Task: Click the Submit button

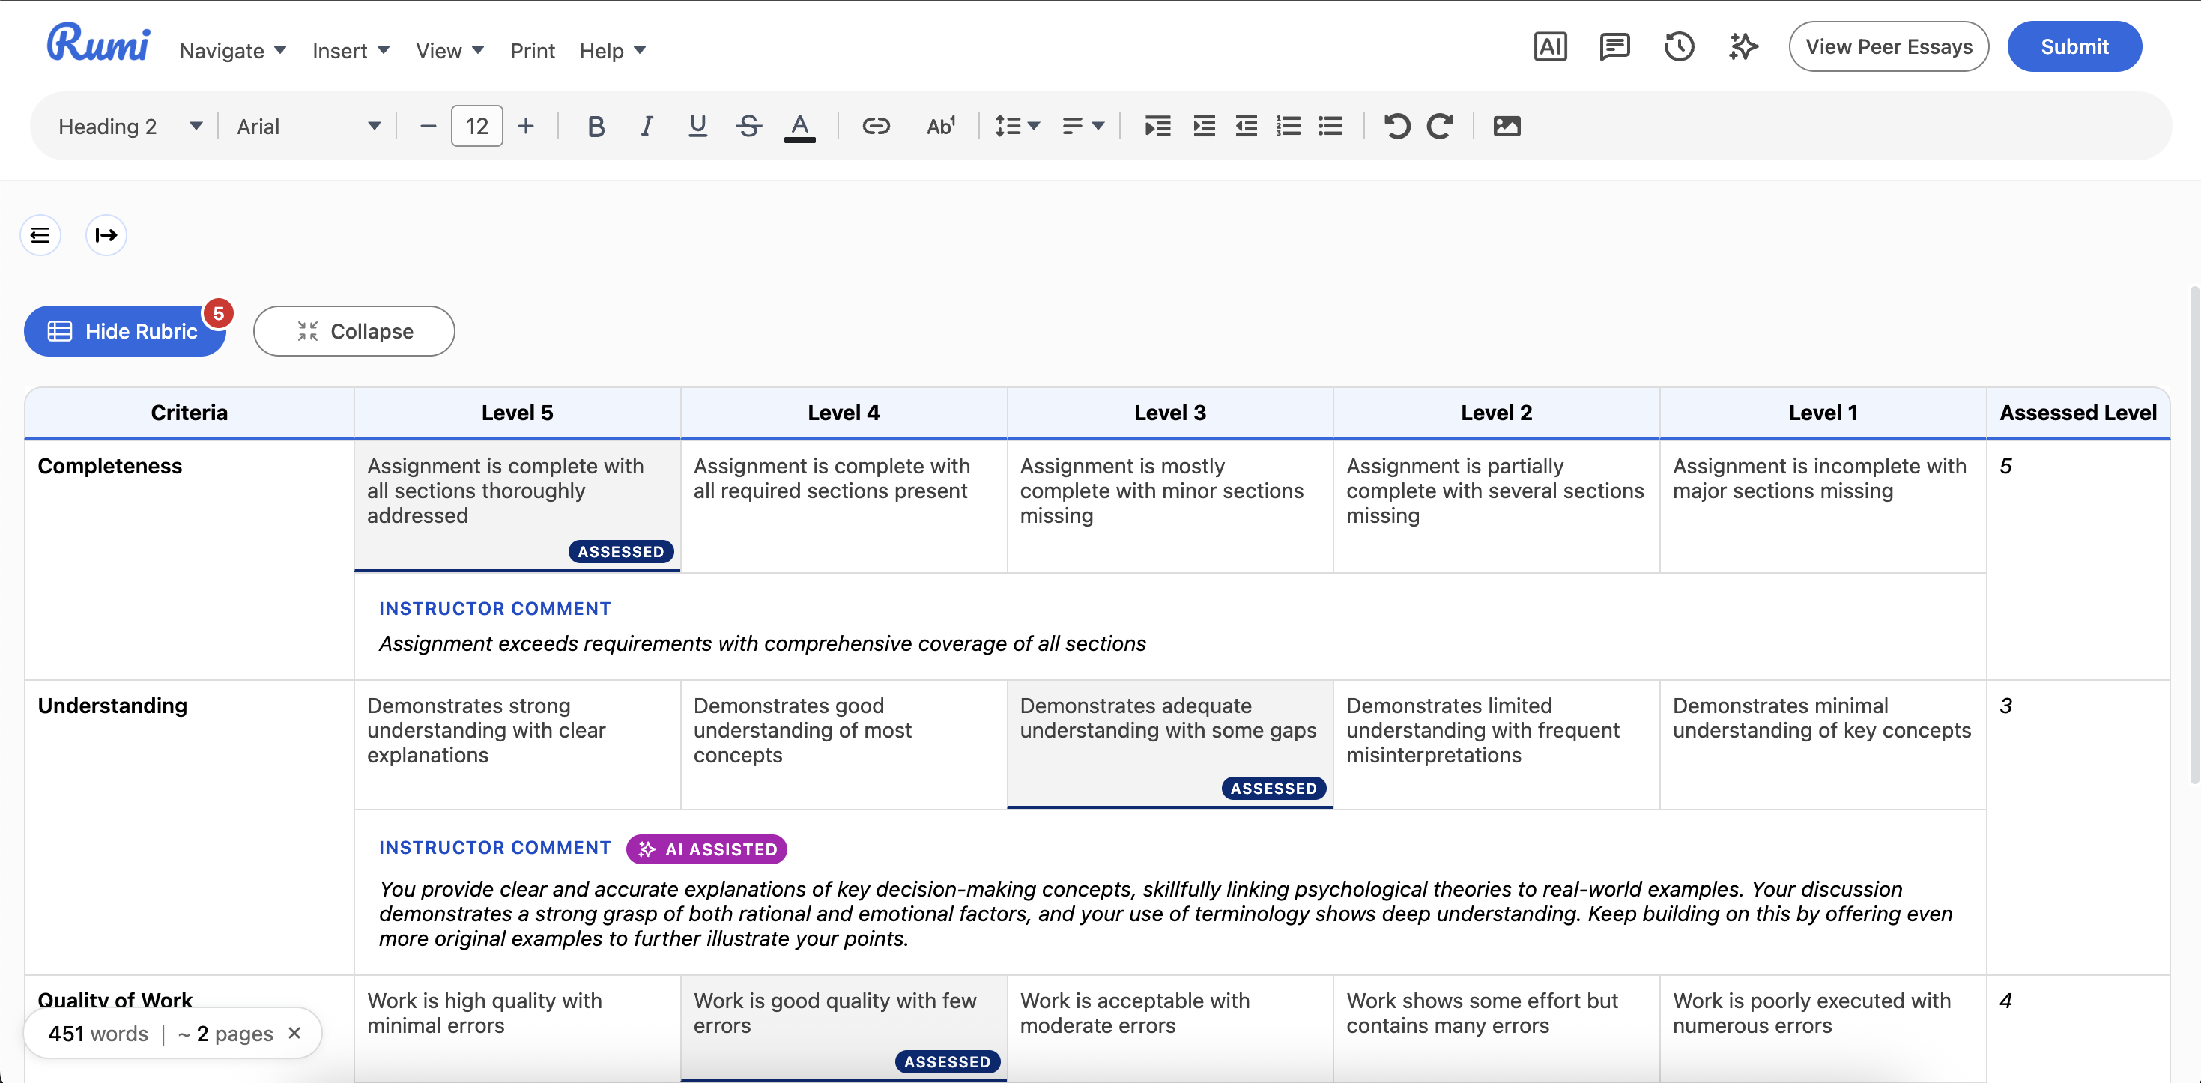Action: (2074, 47)
